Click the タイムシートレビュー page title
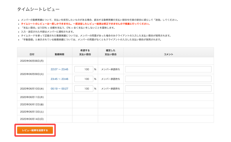Viewport: 231px width, 142px height. 38,9
